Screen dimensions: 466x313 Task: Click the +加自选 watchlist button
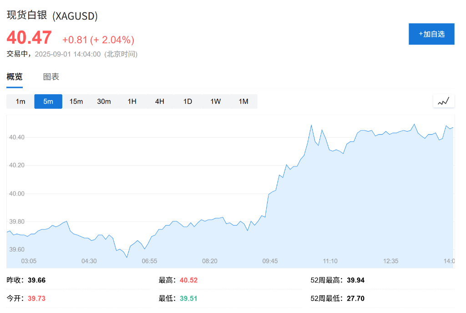point(431,34)
